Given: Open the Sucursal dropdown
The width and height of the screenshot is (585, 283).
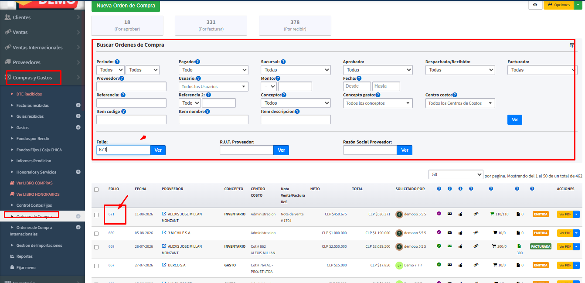Looking at the screenshot, I should 296,70.
